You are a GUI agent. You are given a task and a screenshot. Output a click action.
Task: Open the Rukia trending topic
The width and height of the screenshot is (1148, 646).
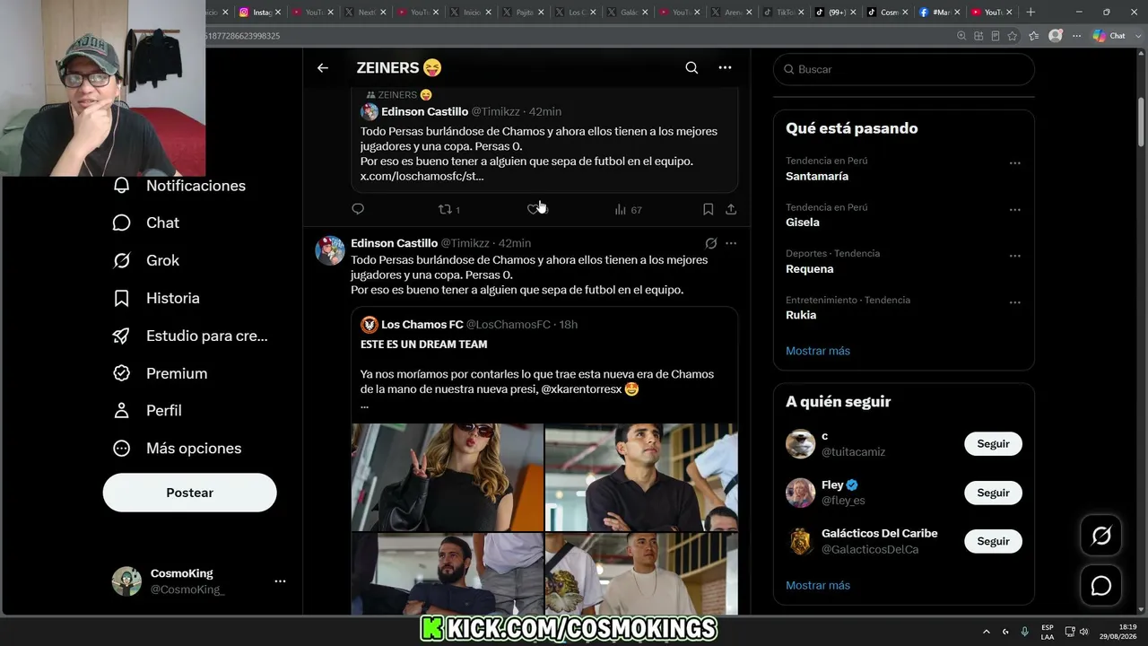(801, 315)
